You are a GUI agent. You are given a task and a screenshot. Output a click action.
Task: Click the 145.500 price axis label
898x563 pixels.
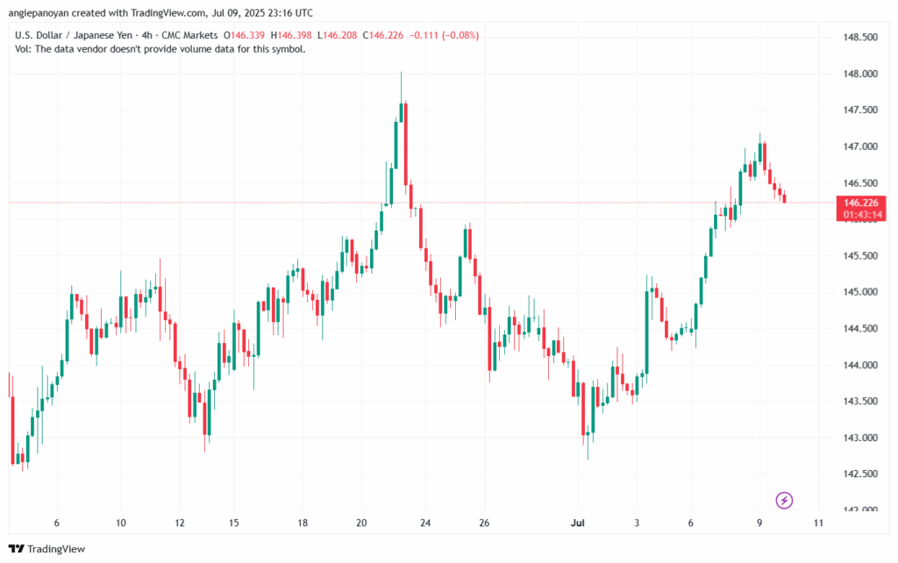tap(860, 256)
